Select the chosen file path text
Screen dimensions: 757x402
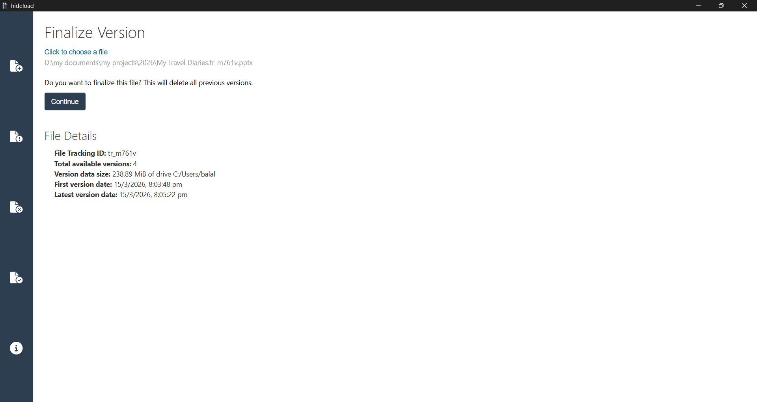click(149, 63)
